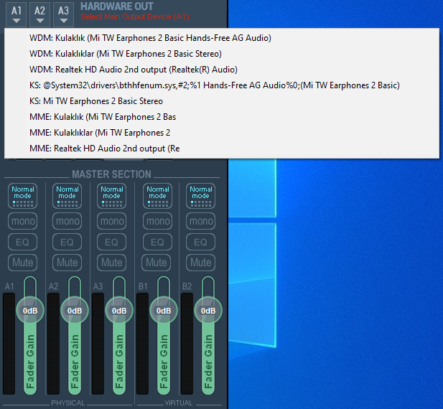Click the HARDWARE OUT heading
Image resolution: width=443 pixels, height=409 pixels.
click(117, 6)
